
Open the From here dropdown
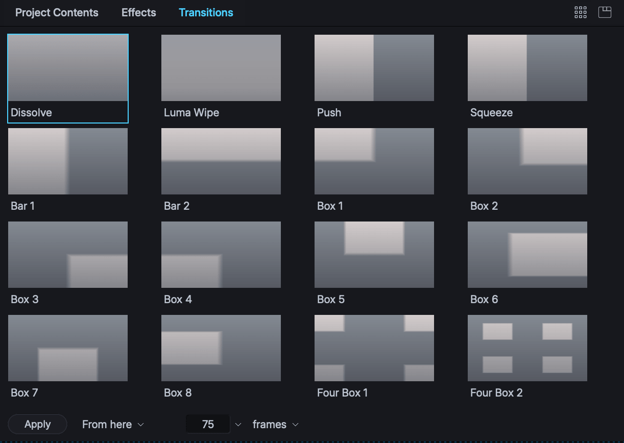pos(113,424)
